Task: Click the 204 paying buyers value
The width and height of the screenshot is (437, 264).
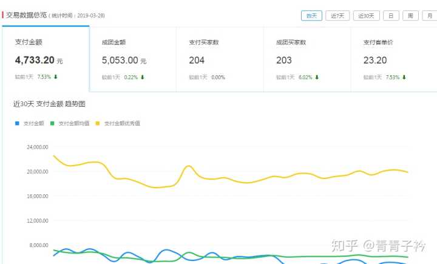Action: pos(197,60)
